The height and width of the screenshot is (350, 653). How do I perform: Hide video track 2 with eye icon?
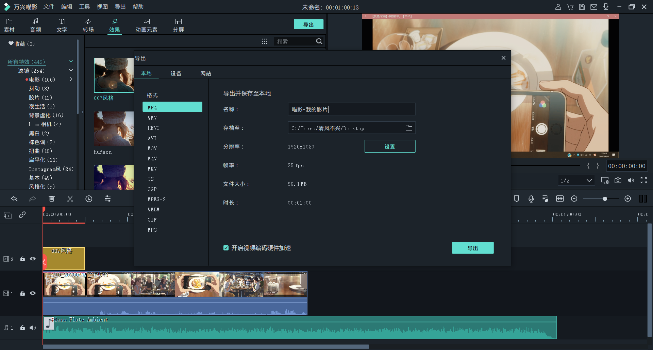[33, 259]
